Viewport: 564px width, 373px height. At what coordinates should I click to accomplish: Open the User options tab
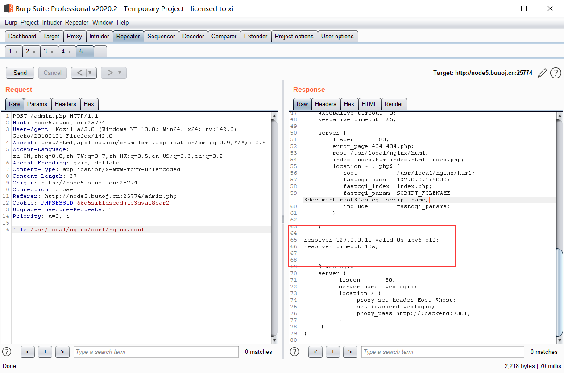click(337, 37)
